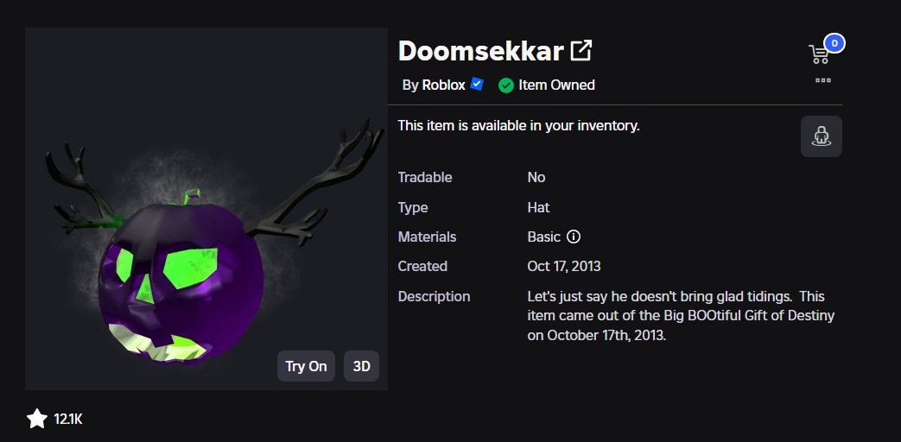Open the three-dot more options menu

pyautogui.click(x=823, y=80)
